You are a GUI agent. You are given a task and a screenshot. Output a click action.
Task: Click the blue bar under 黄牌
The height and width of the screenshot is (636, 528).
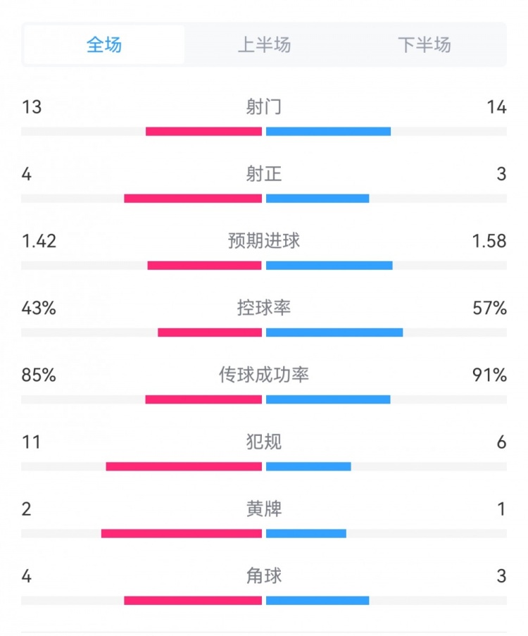tap(306, 533)
